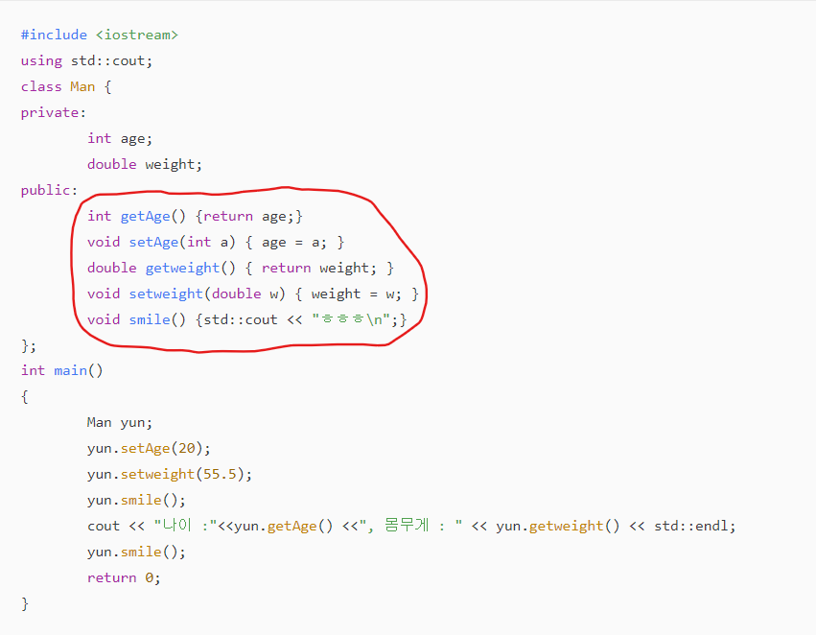The height and width of the screenshot is (635, 816).
Task: Click the '#include <iostream>' line
Action: [100, 35]
